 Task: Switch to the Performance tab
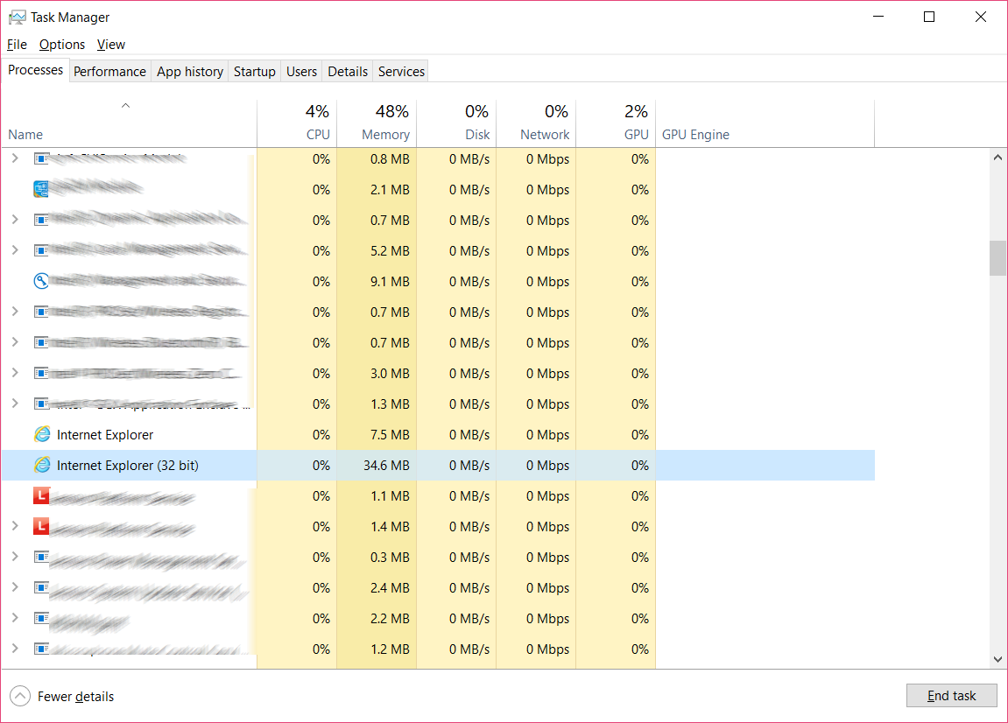click(109, 71)
